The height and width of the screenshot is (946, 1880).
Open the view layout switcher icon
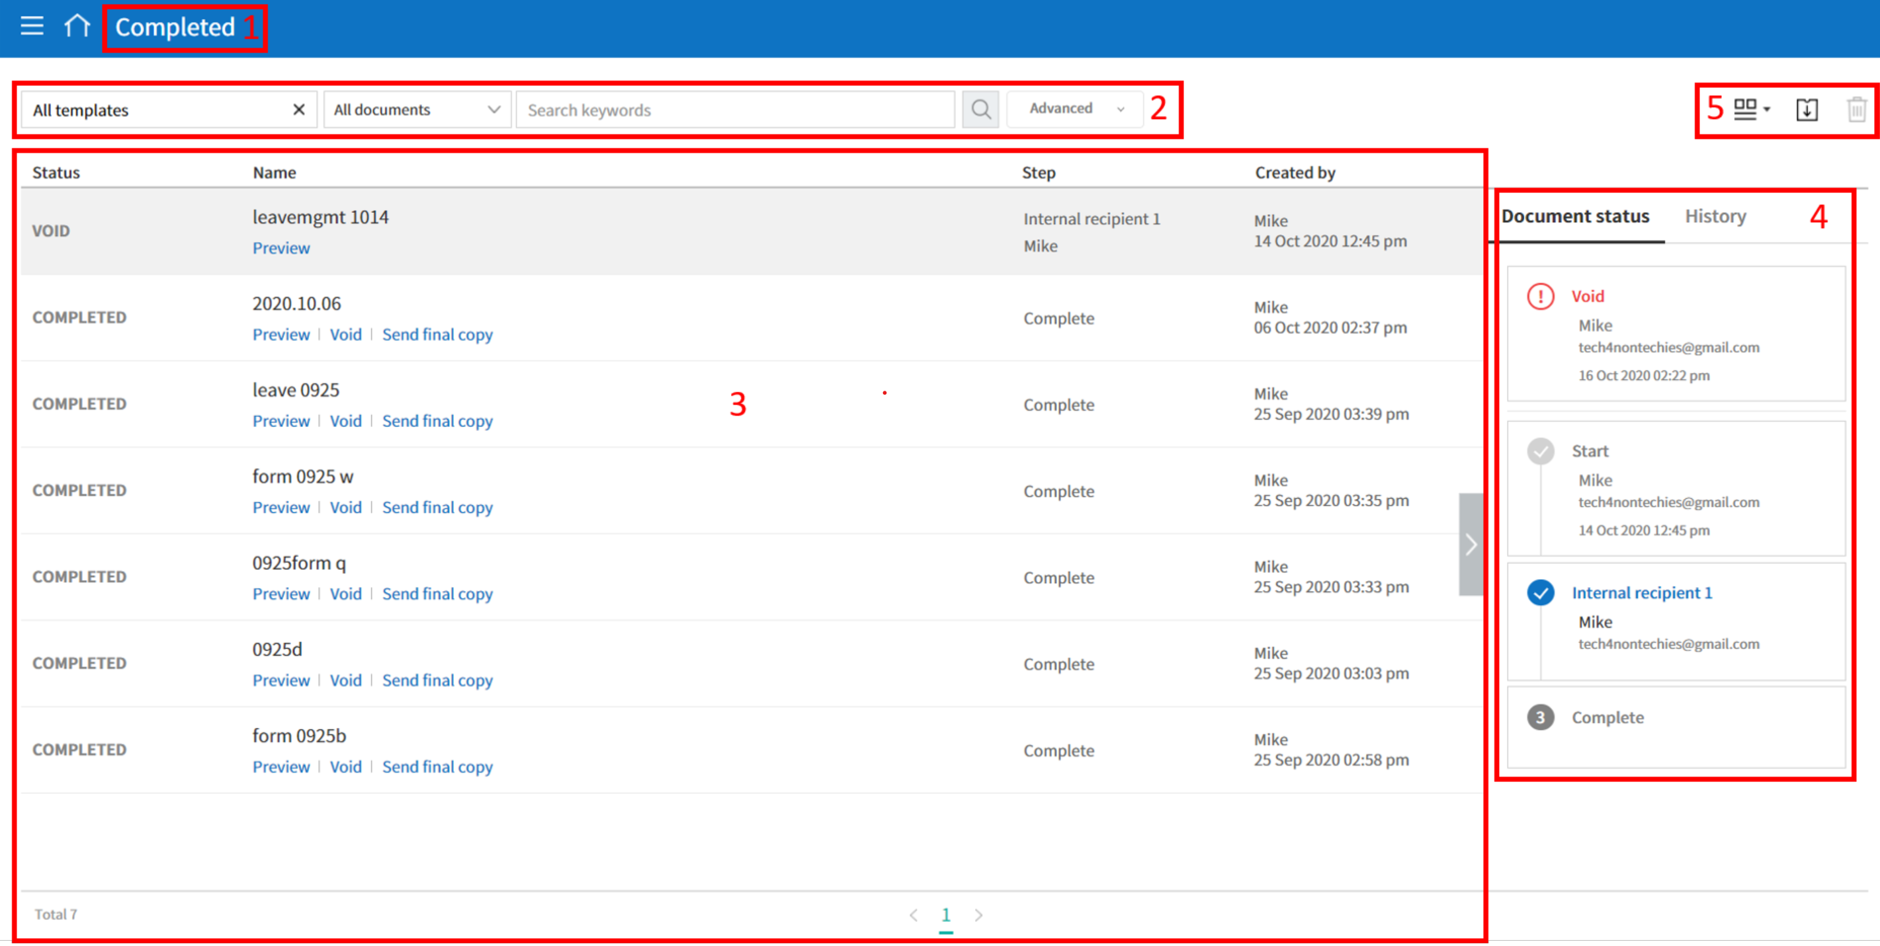tap(1751, 109)
